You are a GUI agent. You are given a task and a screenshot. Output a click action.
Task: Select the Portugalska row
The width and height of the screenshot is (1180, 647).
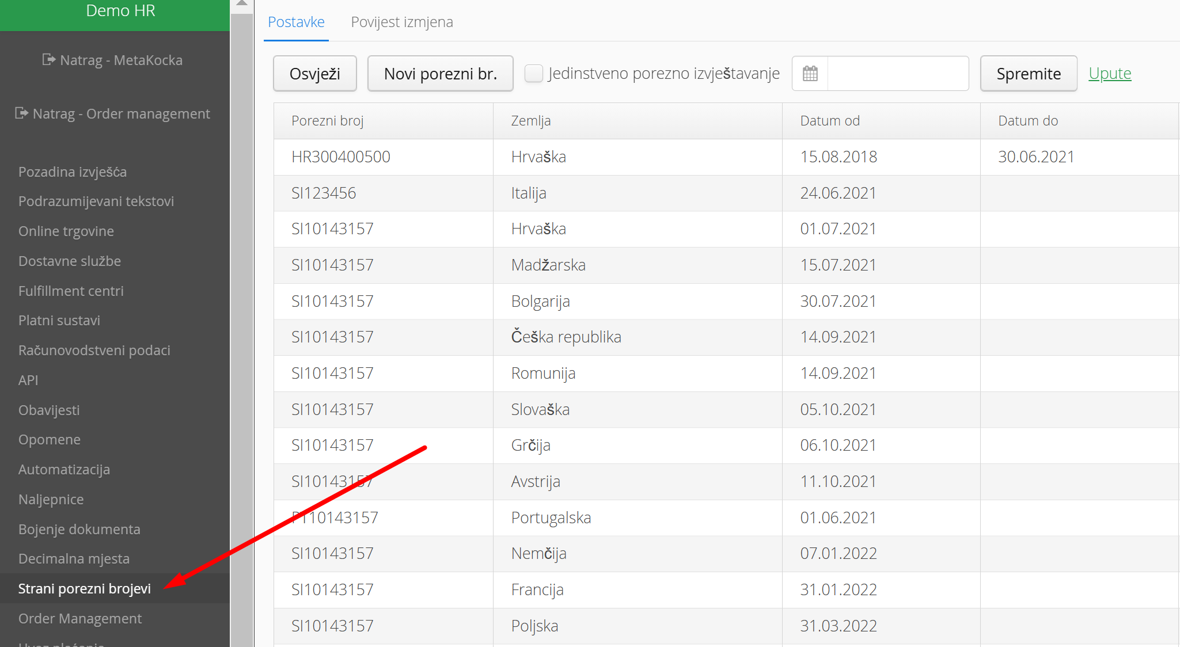(x=551, y=517)
